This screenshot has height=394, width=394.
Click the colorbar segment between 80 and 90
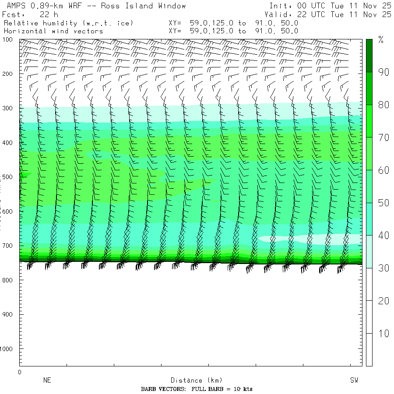(369, 88)
